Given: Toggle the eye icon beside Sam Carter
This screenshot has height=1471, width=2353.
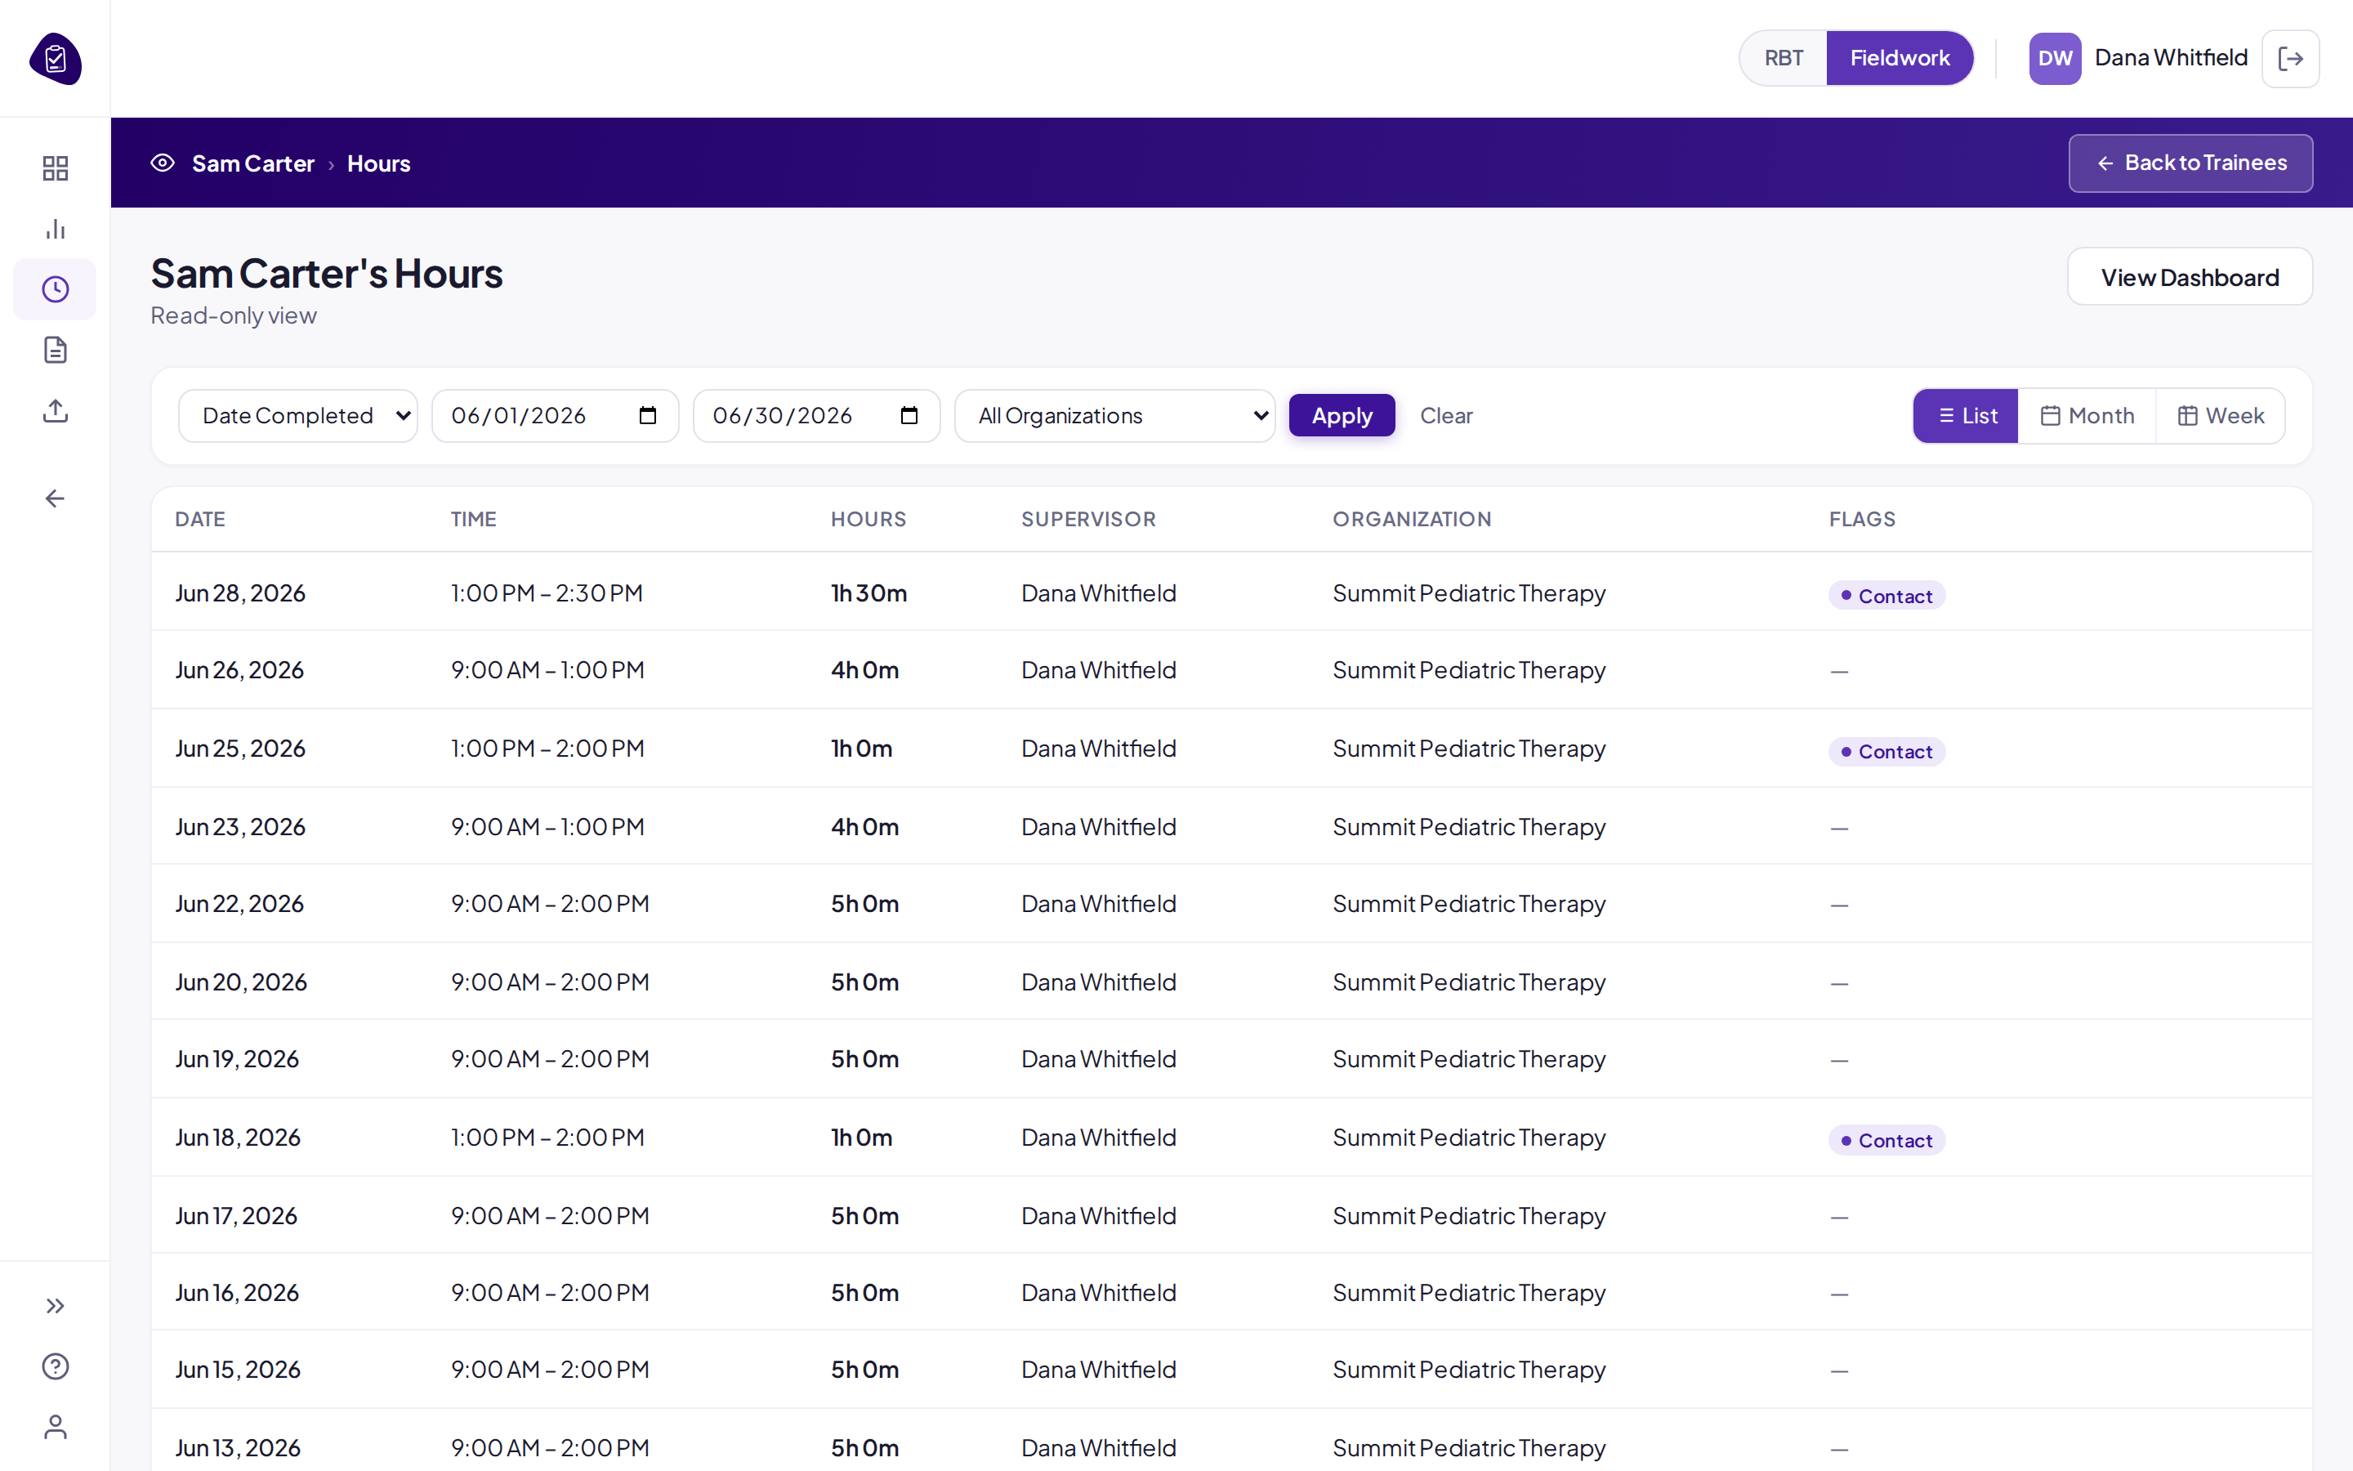Looking at the screenshot, I should point(163,163).
